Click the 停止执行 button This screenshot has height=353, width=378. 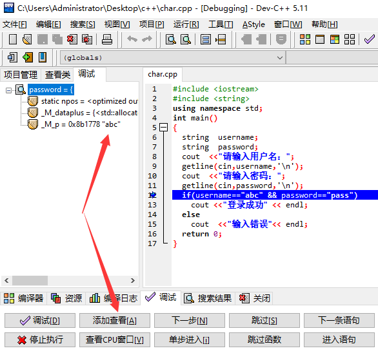point(40,339)
